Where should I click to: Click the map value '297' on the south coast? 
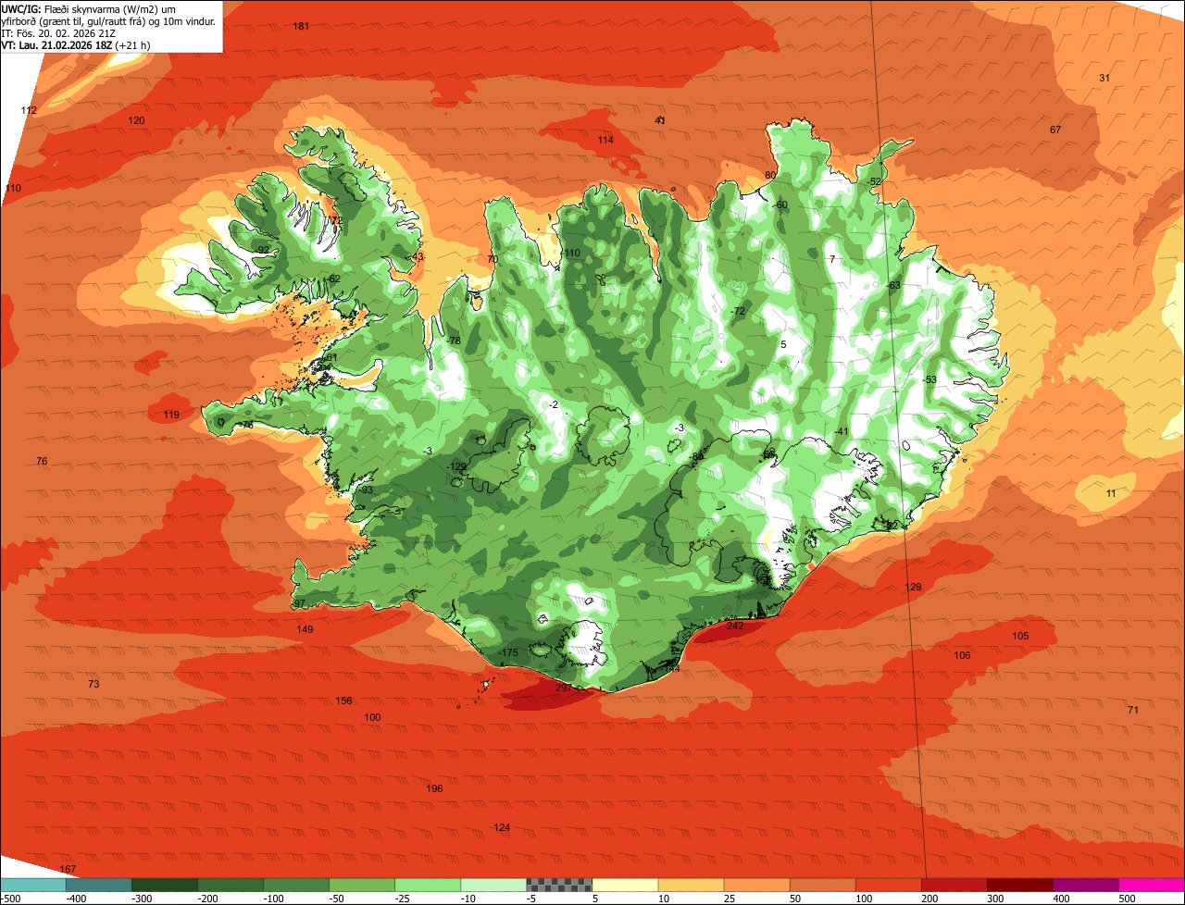coord(564,688)
